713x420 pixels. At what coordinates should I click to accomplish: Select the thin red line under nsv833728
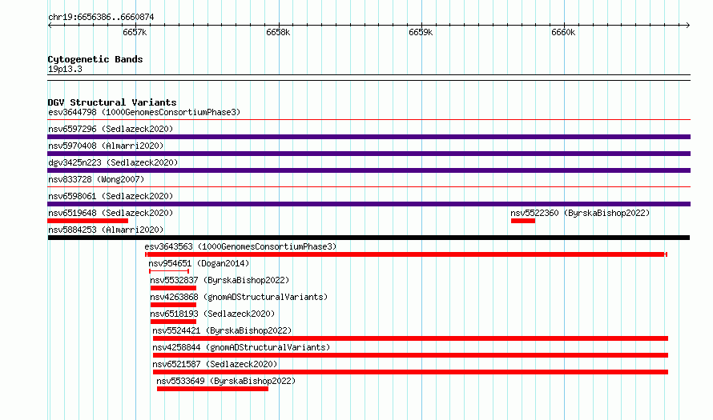click(x=369, y=187)
